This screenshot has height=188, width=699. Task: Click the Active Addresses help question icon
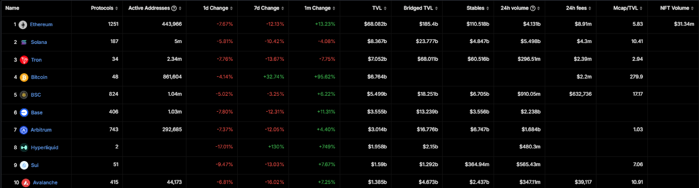(x=174, y=8)
